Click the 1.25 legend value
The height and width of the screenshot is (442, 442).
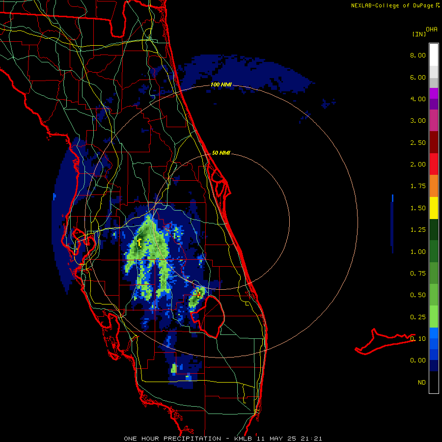[418, 230]
